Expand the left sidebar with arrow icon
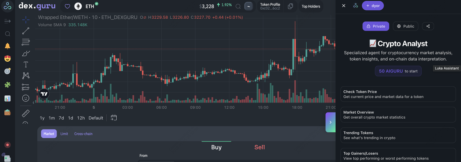The width and height of the screenshot is (461, 162). coord(8,21)
